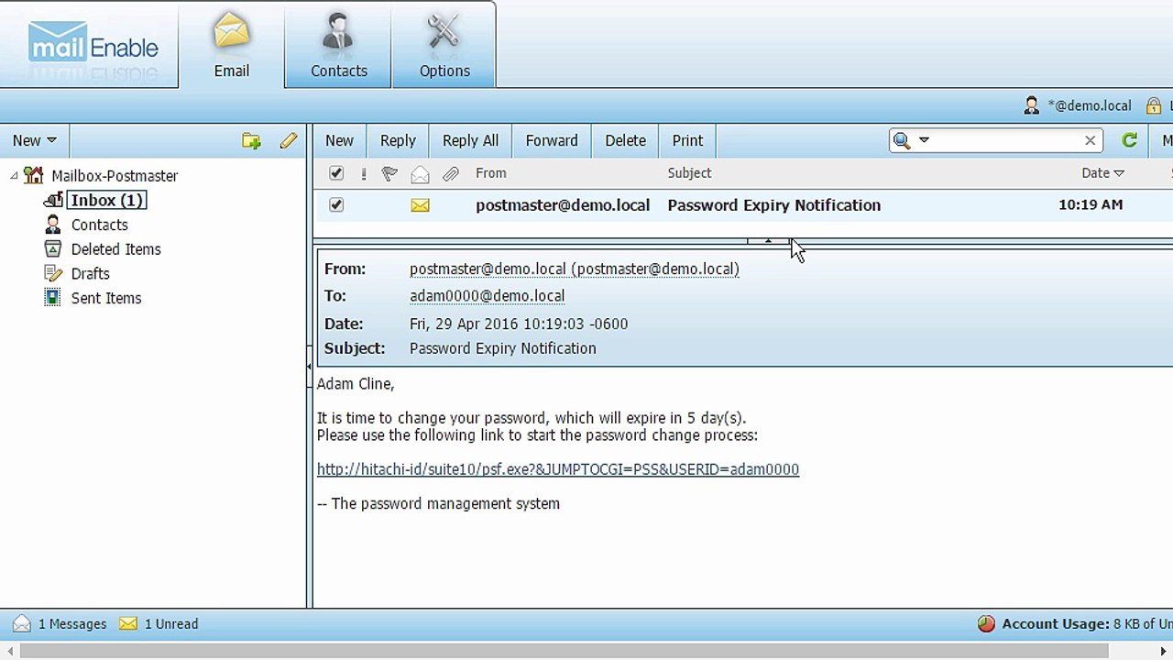Sort by the priority exclamation column

[x=364, y=173]
